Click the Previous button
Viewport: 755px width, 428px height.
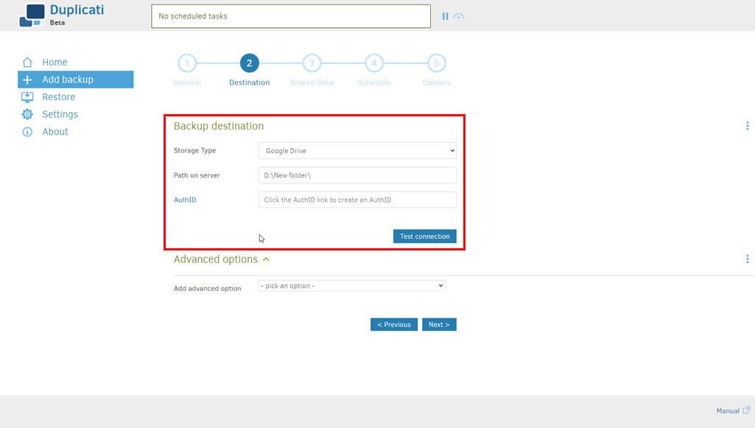tap(394, 324)
